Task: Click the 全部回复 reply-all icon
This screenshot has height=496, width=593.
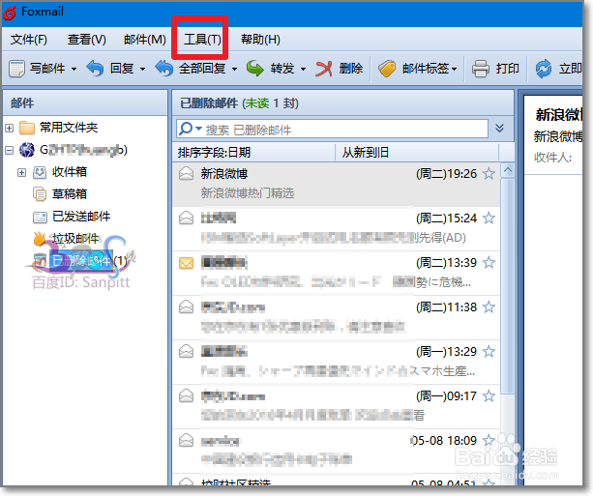Action: [164, 69]
